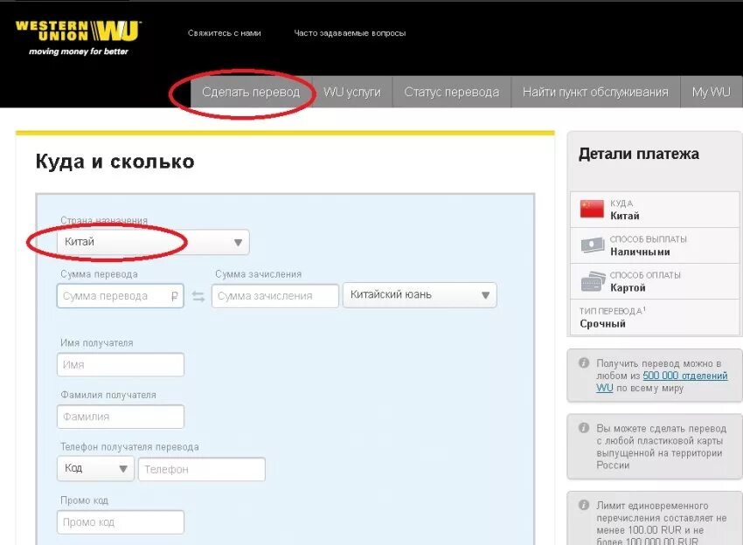Open Часто задаваемые вопросы link
743x545 pixels.
(x=350, y=33)
